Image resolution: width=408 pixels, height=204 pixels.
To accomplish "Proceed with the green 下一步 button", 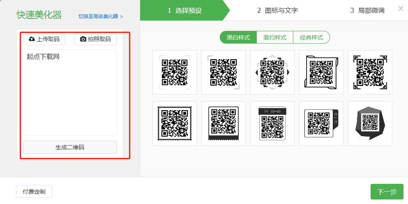I will 387,192.
